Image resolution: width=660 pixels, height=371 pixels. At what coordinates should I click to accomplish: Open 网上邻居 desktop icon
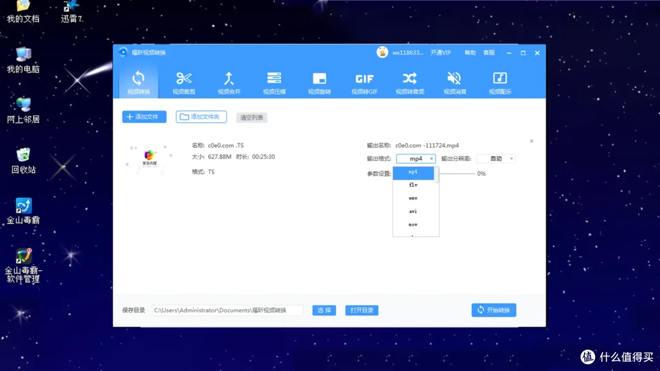click(23, 110)
